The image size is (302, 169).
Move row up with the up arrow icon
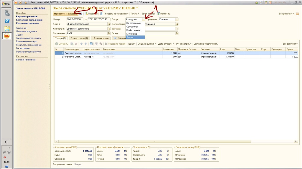81,44
